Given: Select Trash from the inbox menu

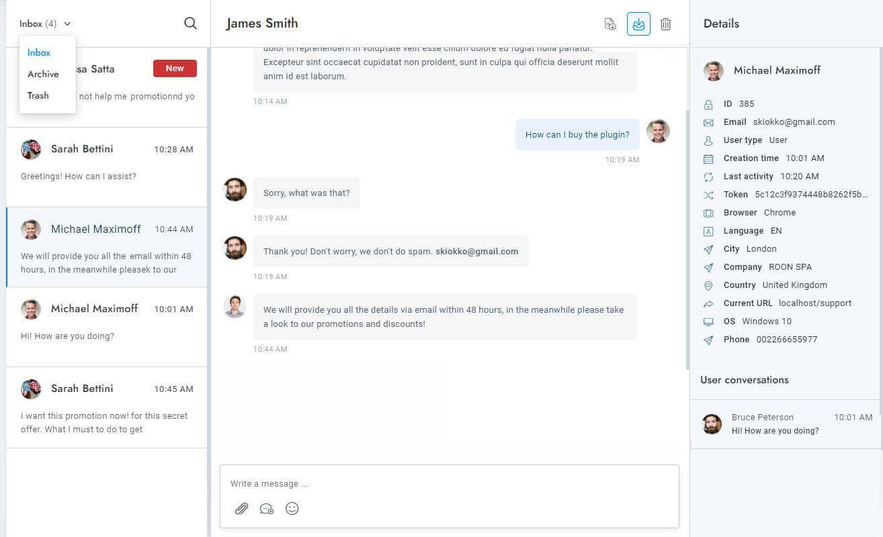Looking at the screenshot, I should click(38, 95).
